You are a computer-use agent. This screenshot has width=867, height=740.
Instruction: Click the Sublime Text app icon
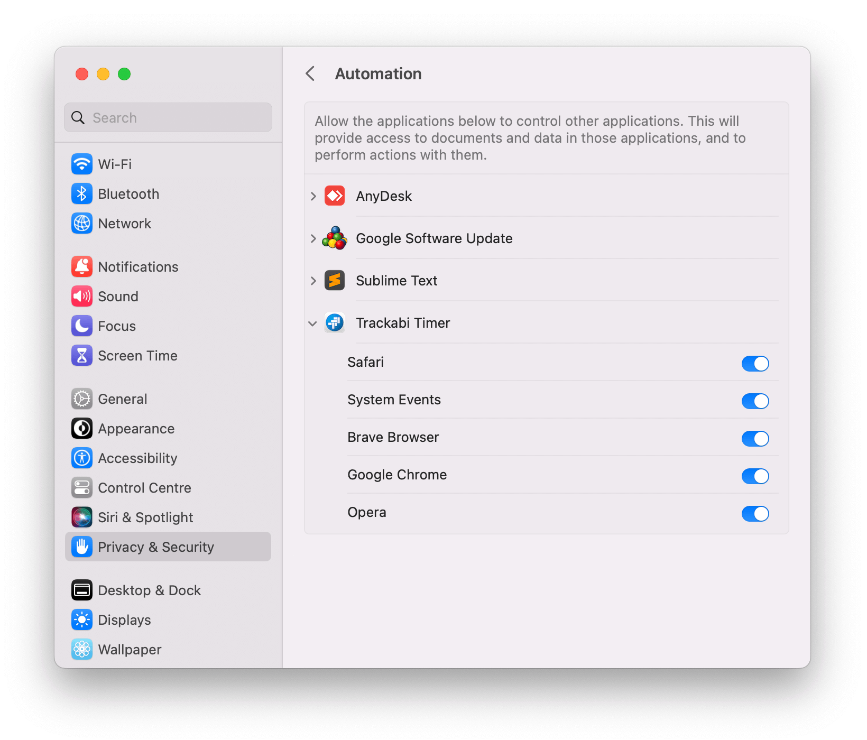point(334,280)
